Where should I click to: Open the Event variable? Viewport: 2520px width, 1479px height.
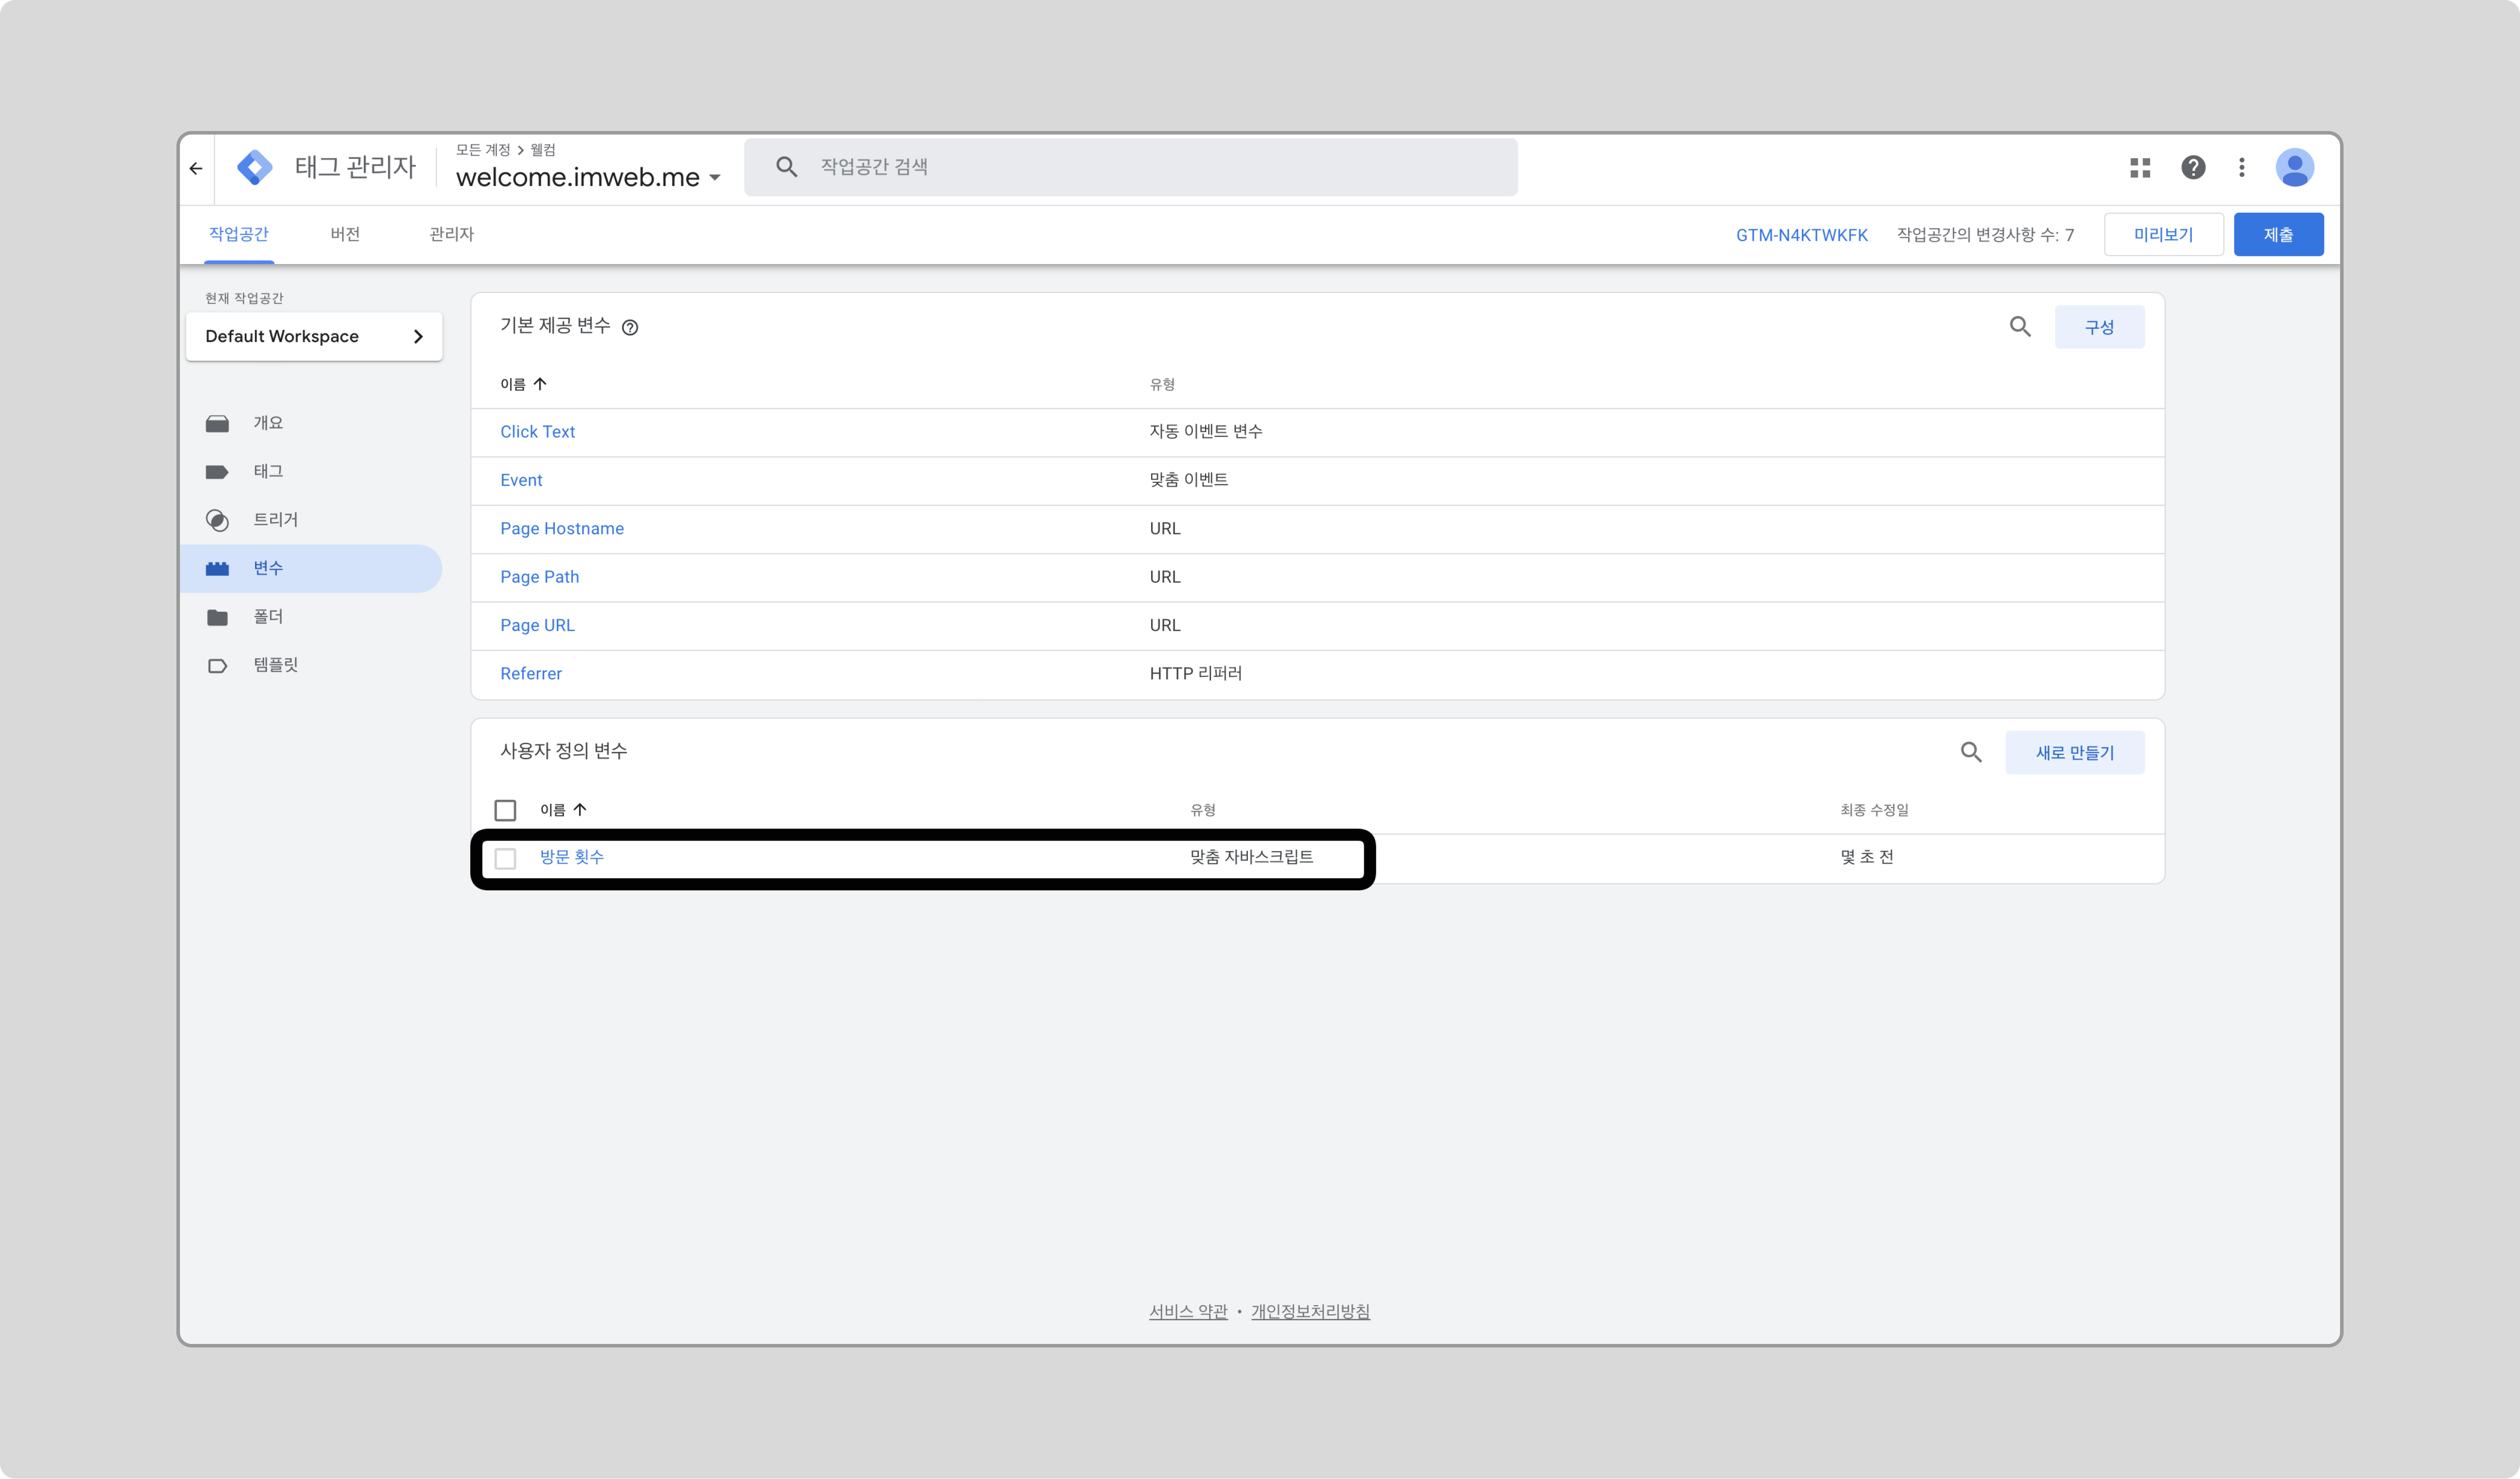point(521,480)
